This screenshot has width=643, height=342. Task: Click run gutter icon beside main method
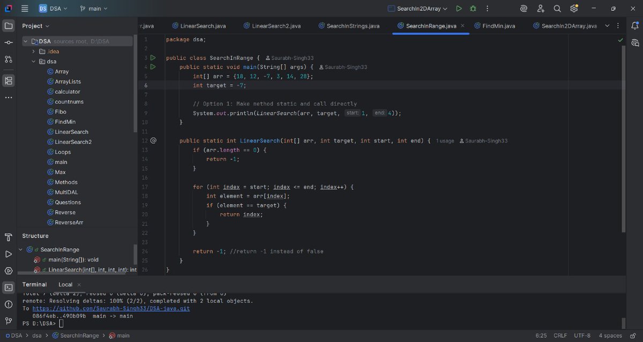click(x=153, y=67)
